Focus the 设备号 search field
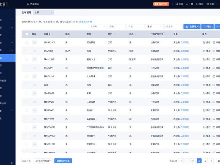 click(x=174, y=26)
